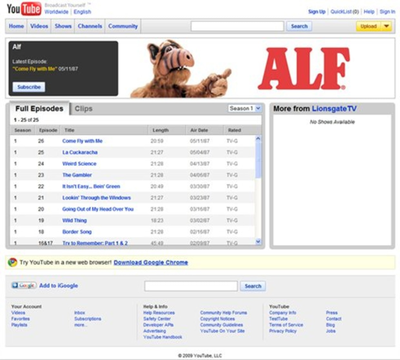Screen dimensions: 400x360
Task: Open the Channels tab
Action: tap(90, 26)
